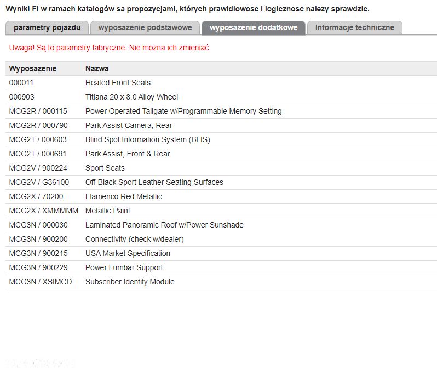Screen dimensions: 437x373
Task: Switch to the parametry pojazdu tab
Action: tap(47, 27)
